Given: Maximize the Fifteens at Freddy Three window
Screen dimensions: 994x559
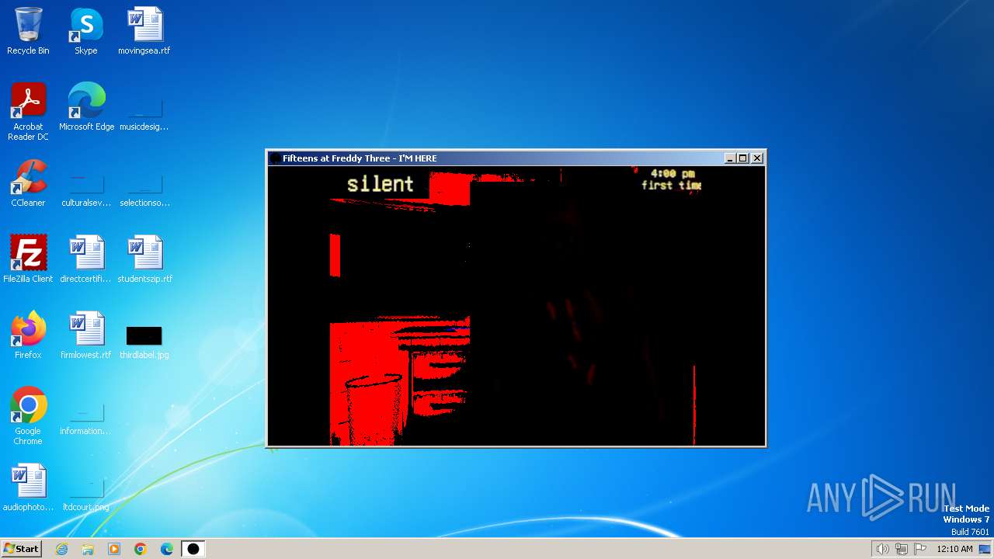Looking at the screenshot, I should click(743, 158).
